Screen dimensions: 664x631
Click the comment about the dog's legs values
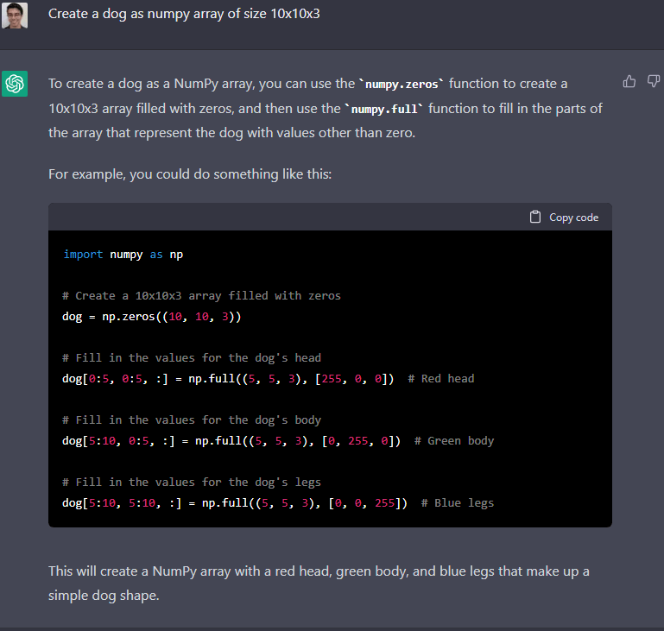point(192,483)
